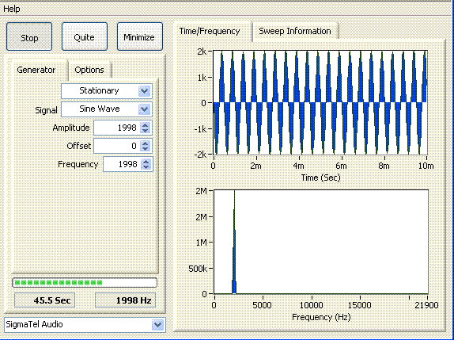Decrease Amplitude with the down arrow
454x340 pixels.
145,131
